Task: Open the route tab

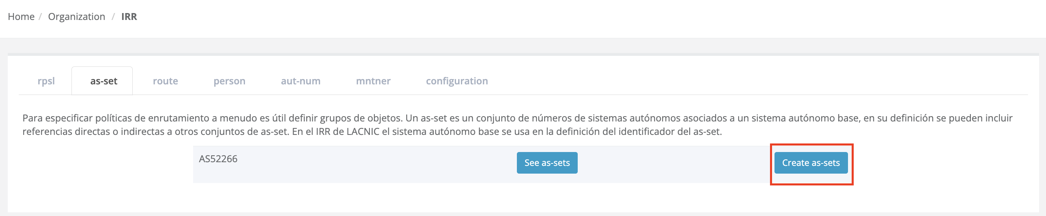Action: (165, 81)
